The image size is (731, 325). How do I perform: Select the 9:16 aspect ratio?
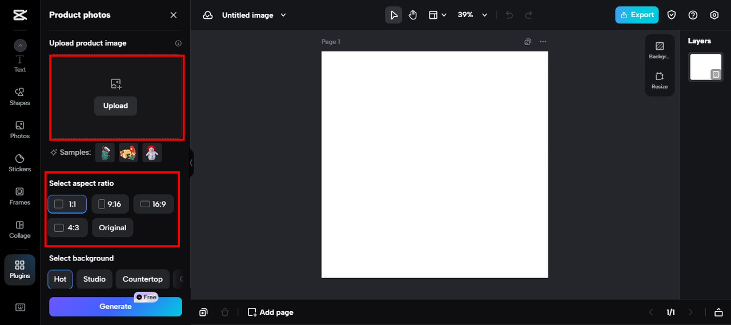tap(110, 204)
